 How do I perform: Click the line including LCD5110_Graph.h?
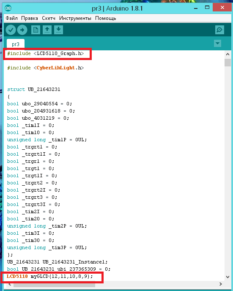tap(46, 53)
